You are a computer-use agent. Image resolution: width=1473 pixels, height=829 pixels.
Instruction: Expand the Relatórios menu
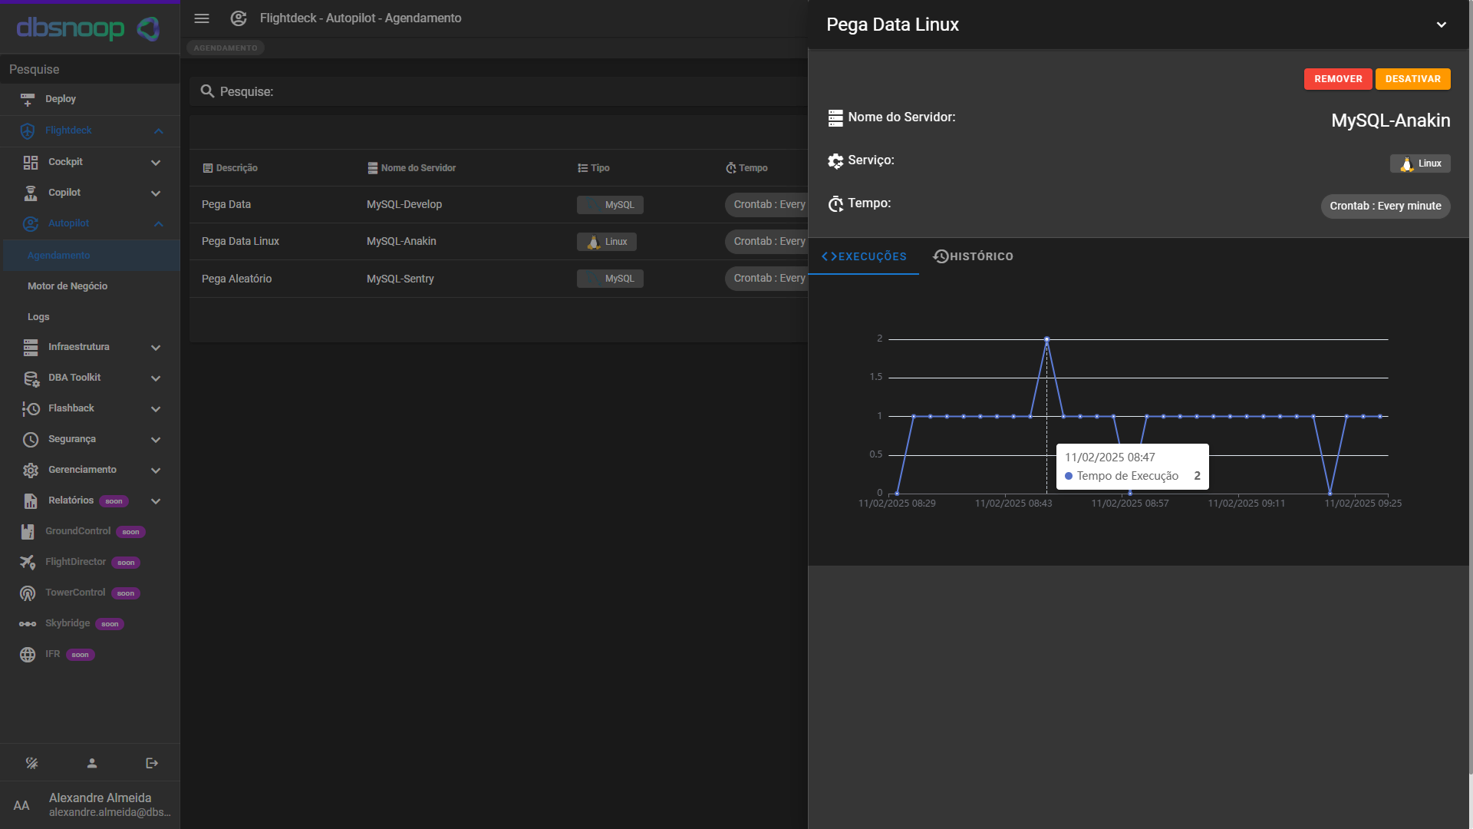coord(156,500)
